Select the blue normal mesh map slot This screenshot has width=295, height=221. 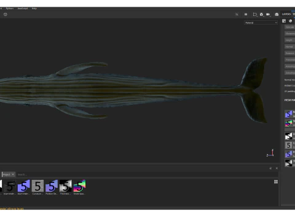[289, 114]
